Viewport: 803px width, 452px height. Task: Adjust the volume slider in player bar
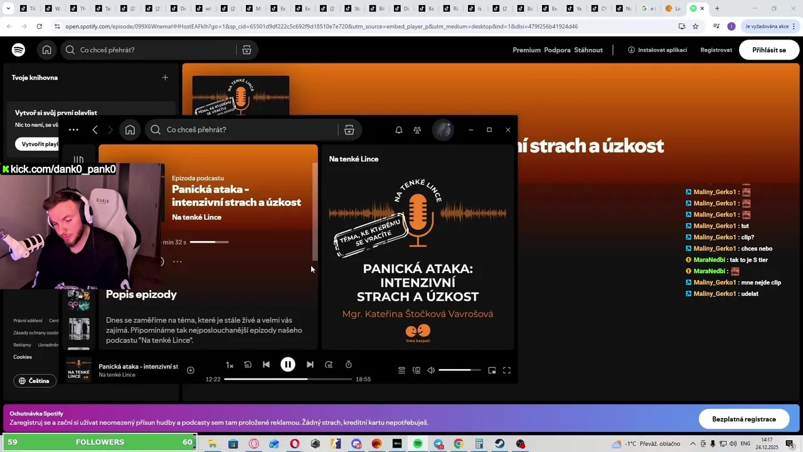click(459, 370)
